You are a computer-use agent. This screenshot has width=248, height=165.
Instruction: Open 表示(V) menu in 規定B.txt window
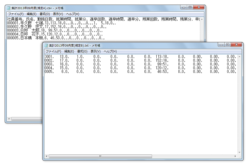pos(96,51)
